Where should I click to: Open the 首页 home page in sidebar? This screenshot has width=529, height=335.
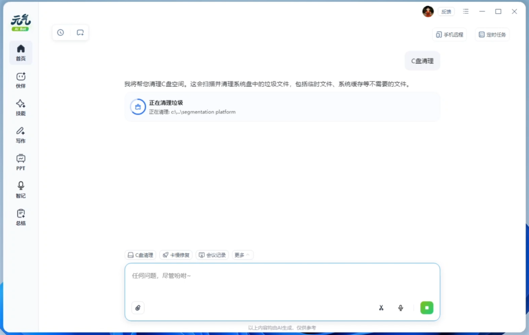21,53
